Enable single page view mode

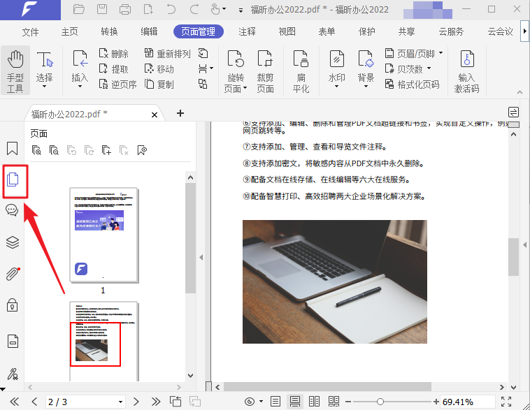(275, 402)
